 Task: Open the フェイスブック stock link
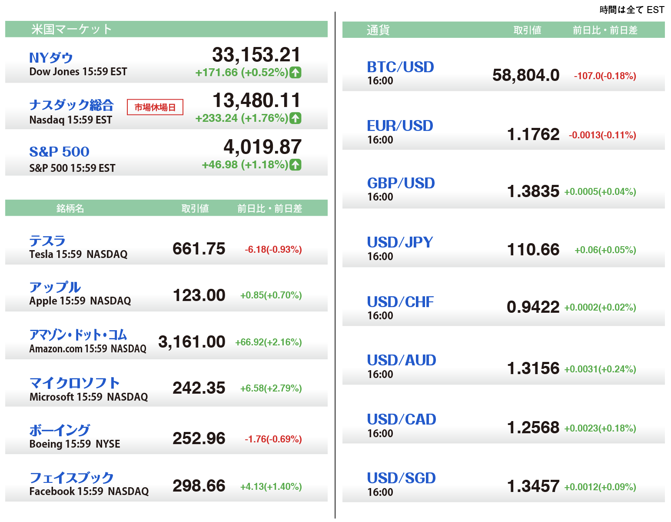pyautogui.click(x=71, y=478)
